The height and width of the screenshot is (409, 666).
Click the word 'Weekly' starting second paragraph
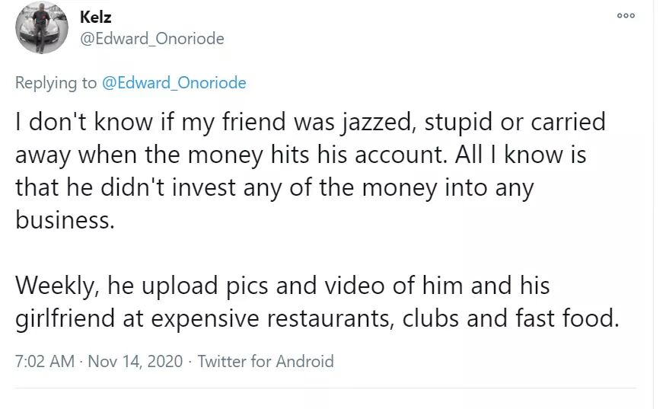click(x=56, y=286)
